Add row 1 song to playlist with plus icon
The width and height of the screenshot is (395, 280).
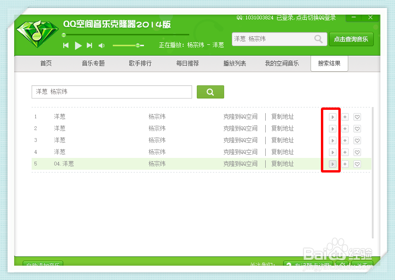pyautogui.click(x=345, y=117)
